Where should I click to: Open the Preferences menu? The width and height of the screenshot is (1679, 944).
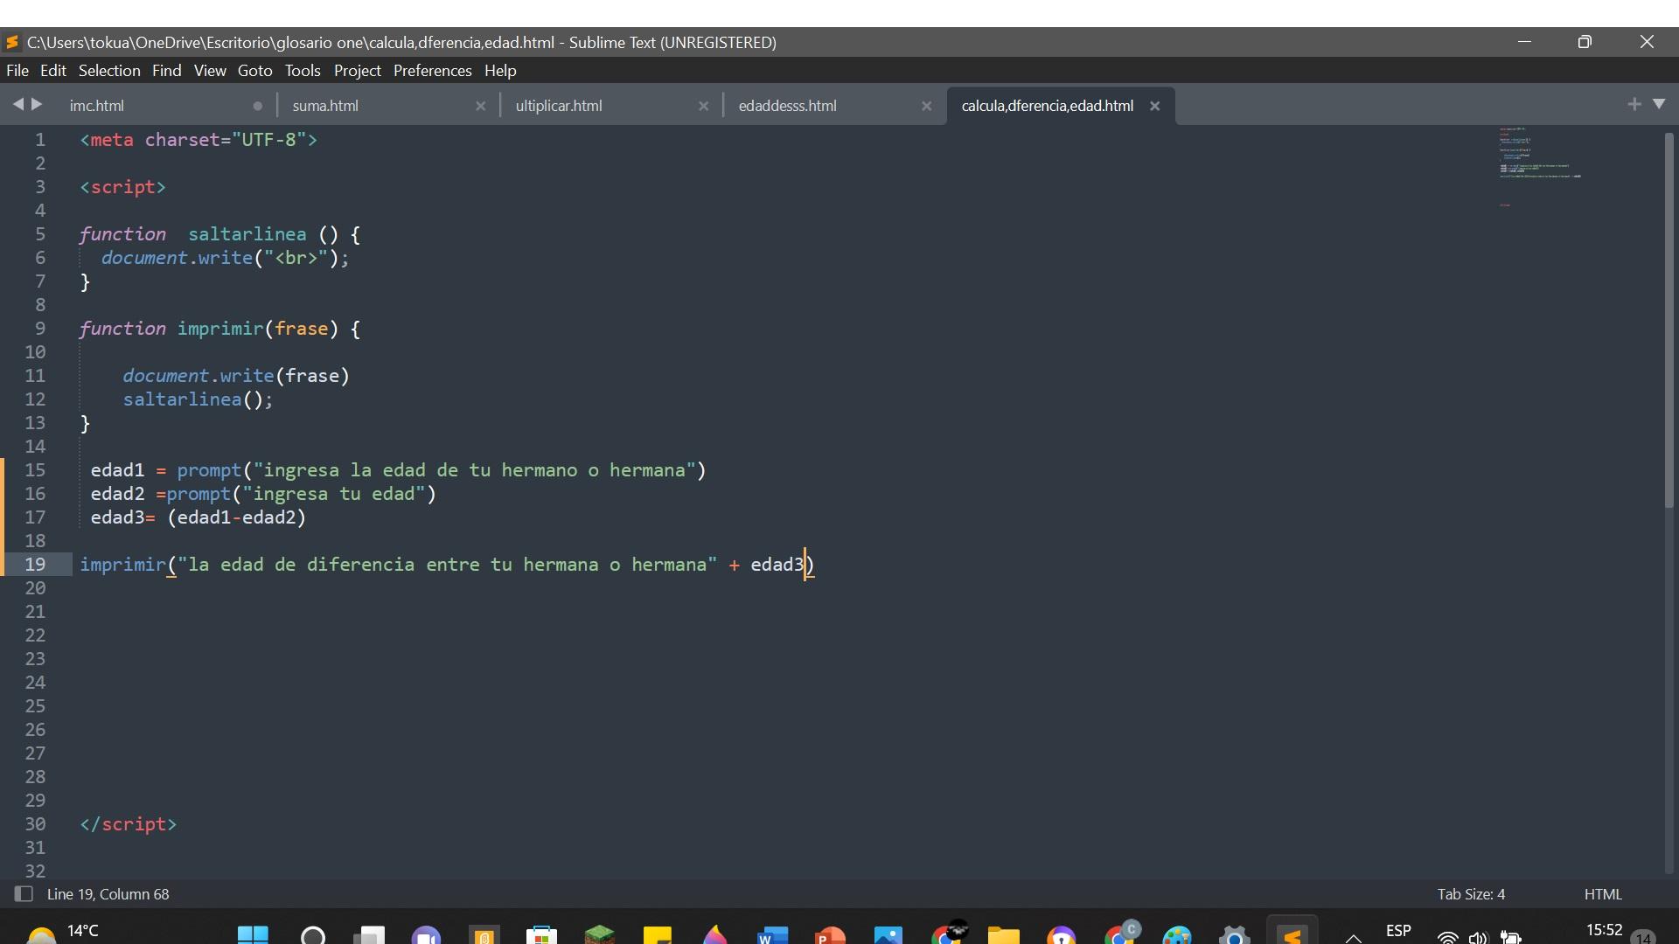point(432,71)
